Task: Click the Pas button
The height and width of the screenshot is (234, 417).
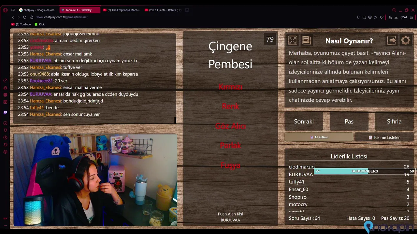Action: coord(349,122)
